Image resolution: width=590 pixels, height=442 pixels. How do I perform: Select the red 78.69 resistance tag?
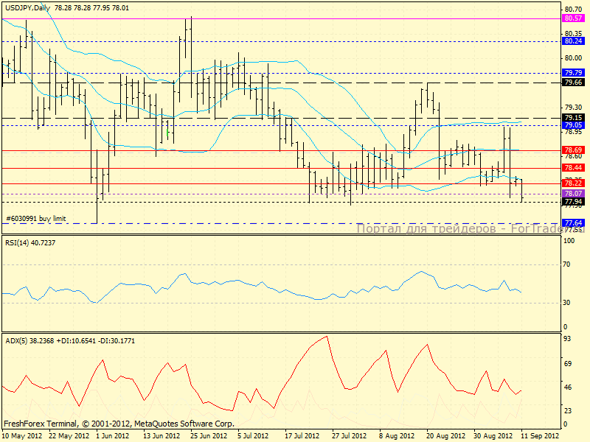point(573,150)
